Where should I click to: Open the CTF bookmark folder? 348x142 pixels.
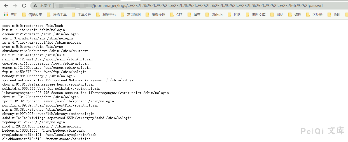pos(176,15)
